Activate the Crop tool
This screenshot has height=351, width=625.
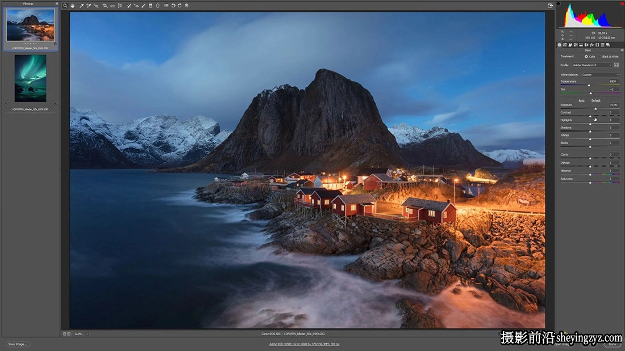coord(105,6)
